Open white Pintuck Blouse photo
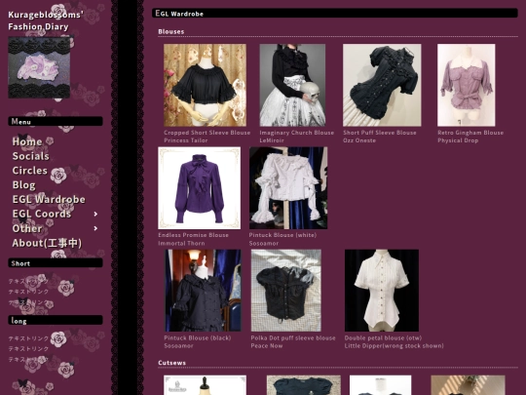 pyautogui.click(x=288, y=188)
